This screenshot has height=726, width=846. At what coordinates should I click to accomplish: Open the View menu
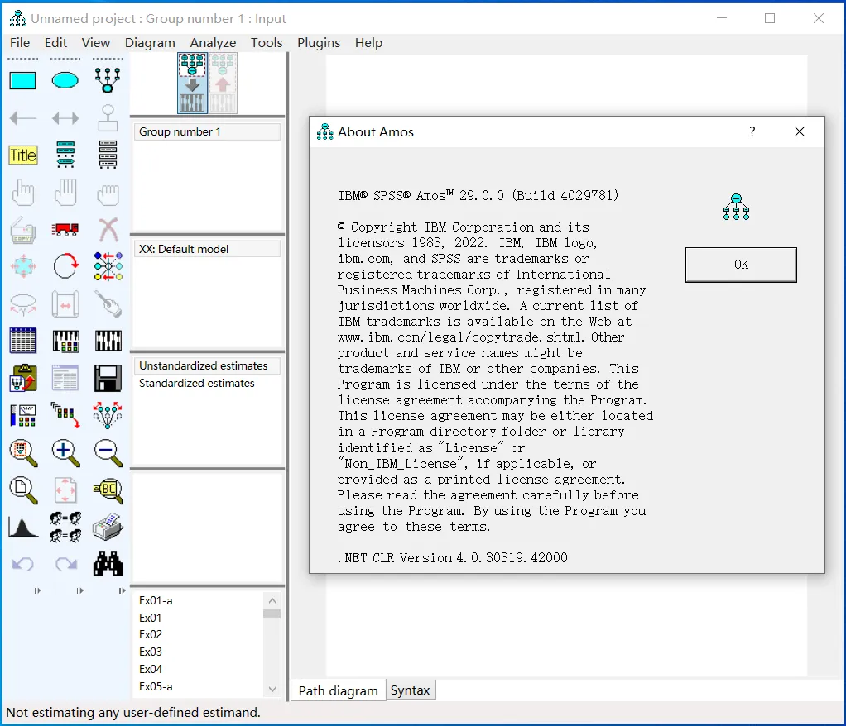click(95, 42)
